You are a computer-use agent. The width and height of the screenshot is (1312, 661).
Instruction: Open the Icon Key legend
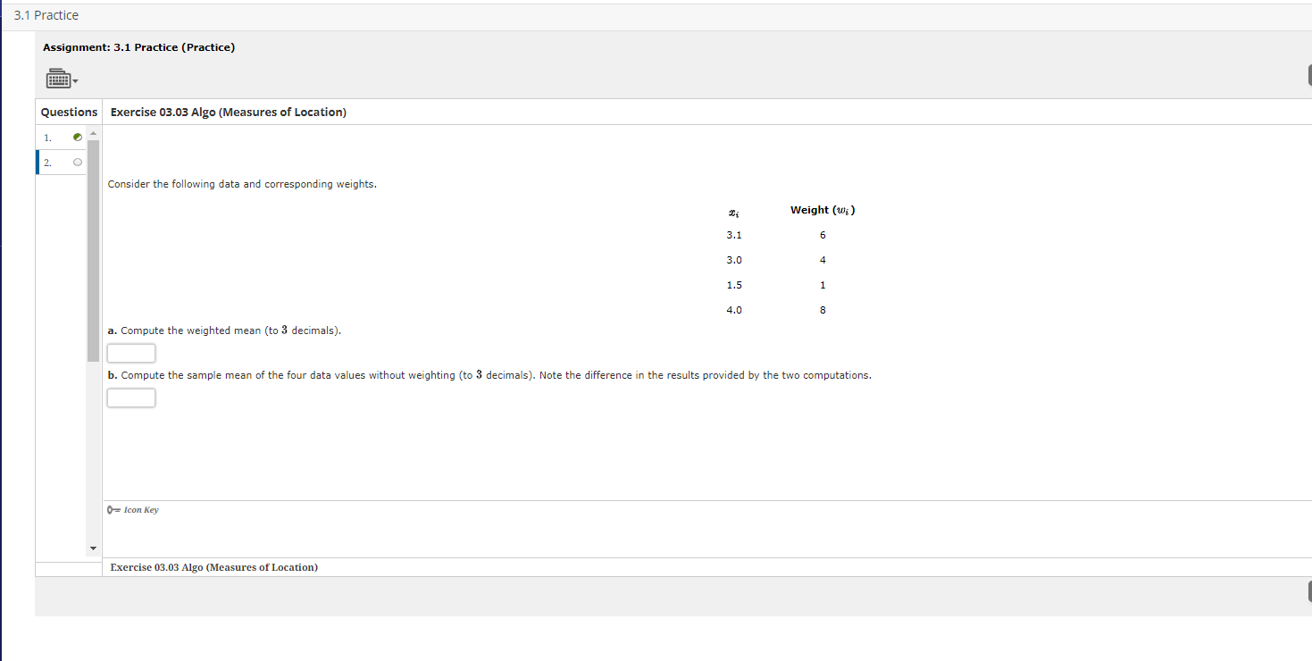[x=139, y=509]
